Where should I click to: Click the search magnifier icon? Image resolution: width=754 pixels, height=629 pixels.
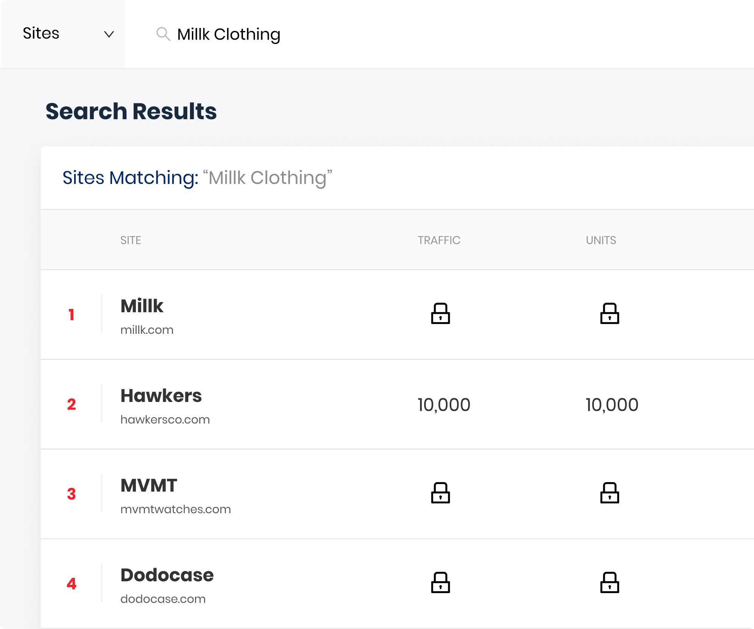click(163, 34)
